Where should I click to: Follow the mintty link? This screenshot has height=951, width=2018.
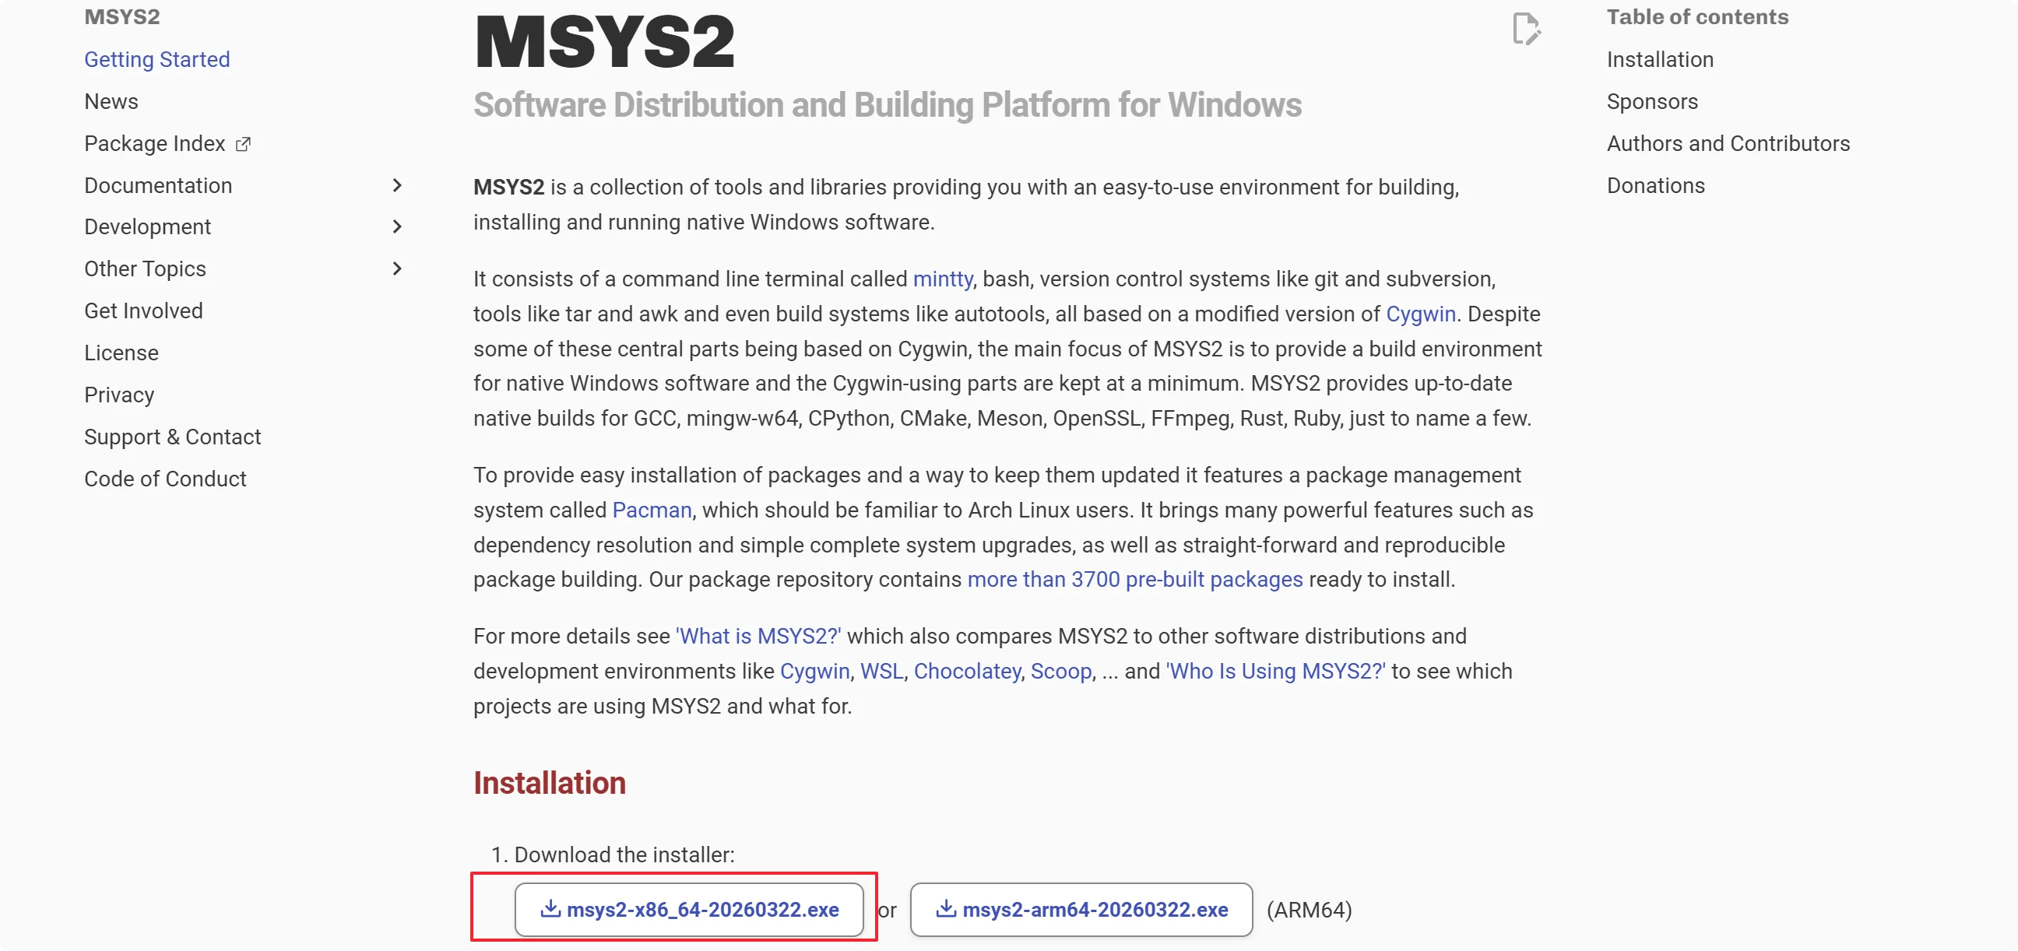[x=942, y=279]
